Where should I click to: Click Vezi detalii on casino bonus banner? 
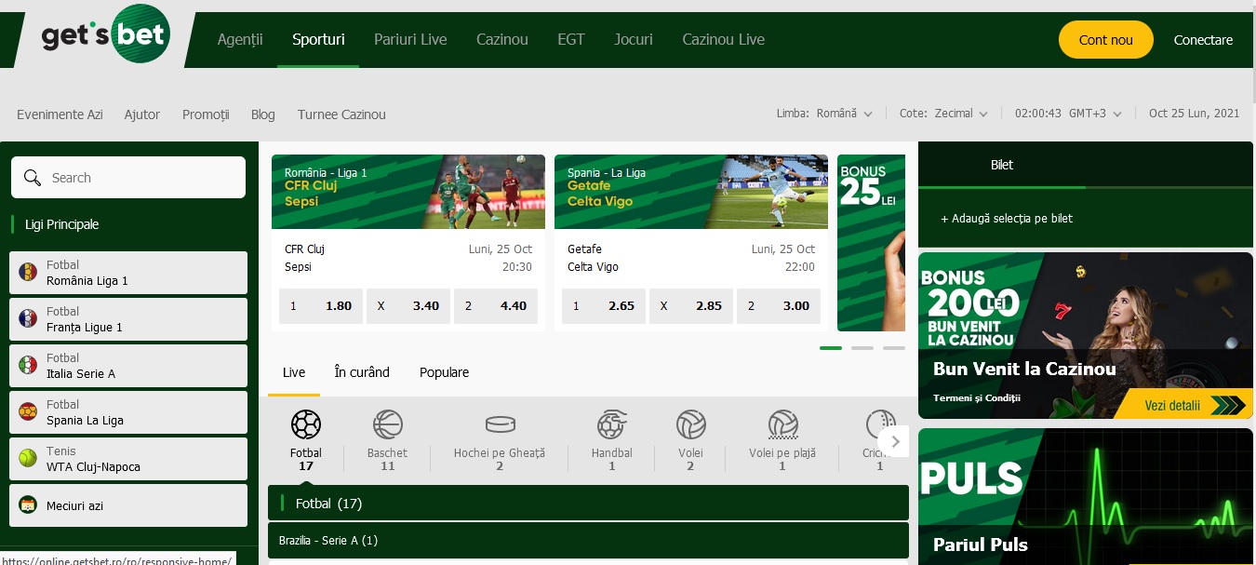coord(1183,405)
